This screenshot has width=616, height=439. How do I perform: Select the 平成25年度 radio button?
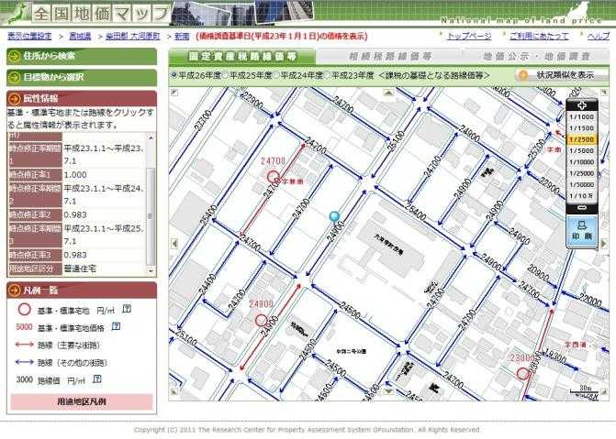click(x=225, y=76)
